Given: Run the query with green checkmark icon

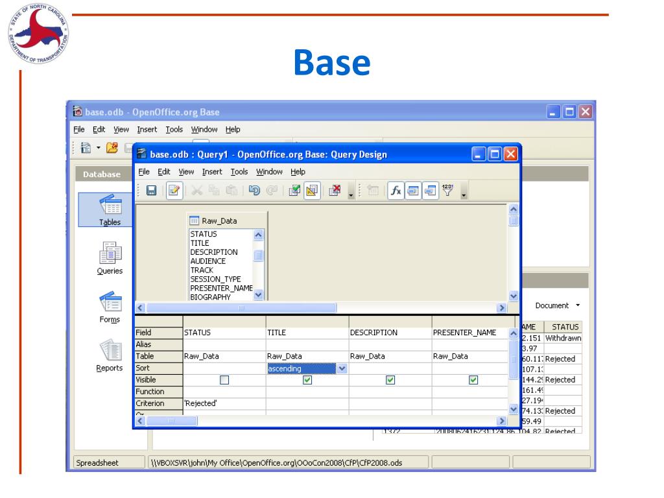Looking at the screenshot, I should click(x=294, y=191).
